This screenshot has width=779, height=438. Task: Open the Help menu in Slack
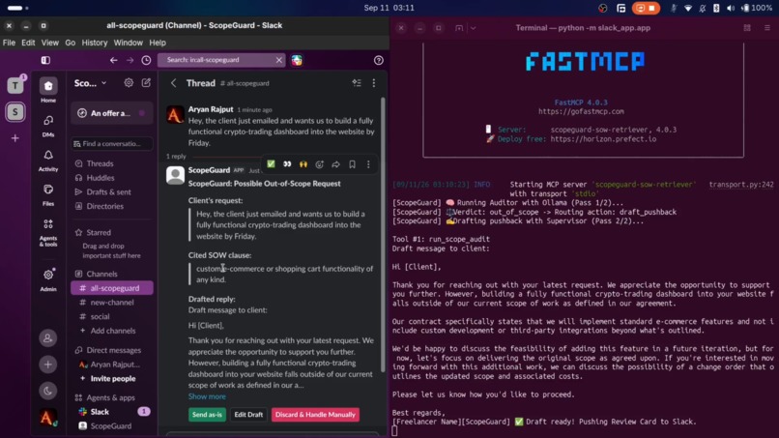tap(158, 43)
